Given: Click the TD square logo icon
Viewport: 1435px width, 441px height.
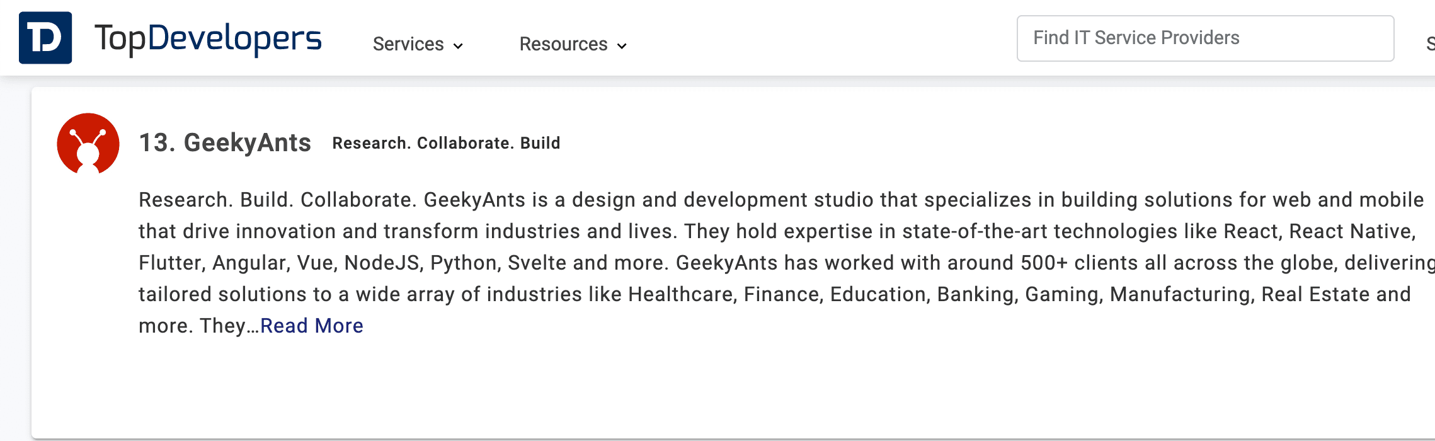Looking at the screenshot, I should click(45, 38).
